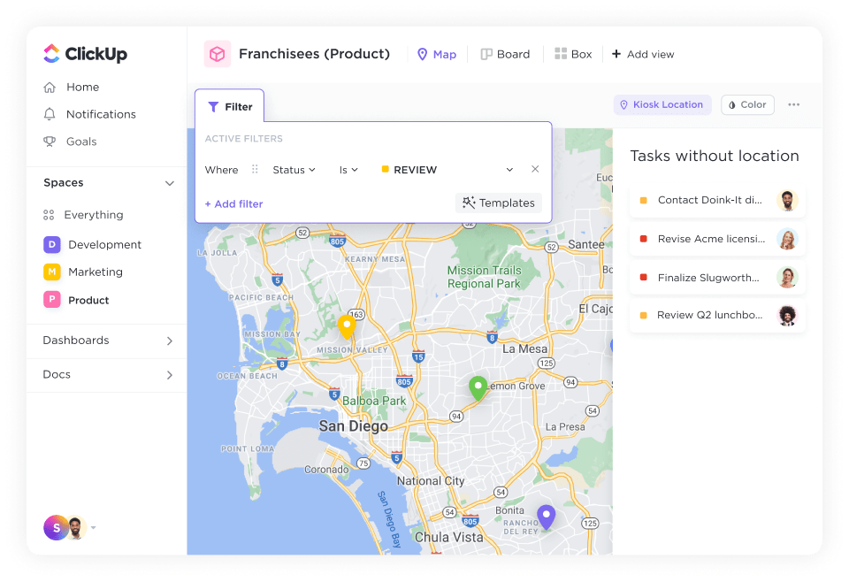Click the orange status square on Contact Doink-It
Viewport: 849px width, 582px height.
click(x=643, y=200)
